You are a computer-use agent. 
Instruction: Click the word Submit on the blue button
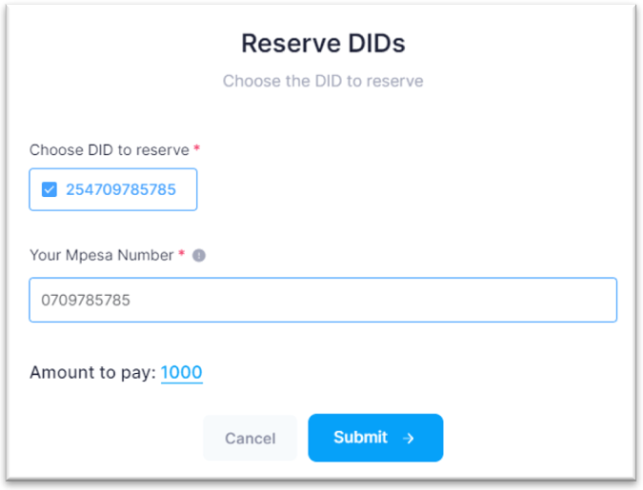point(360,438)
